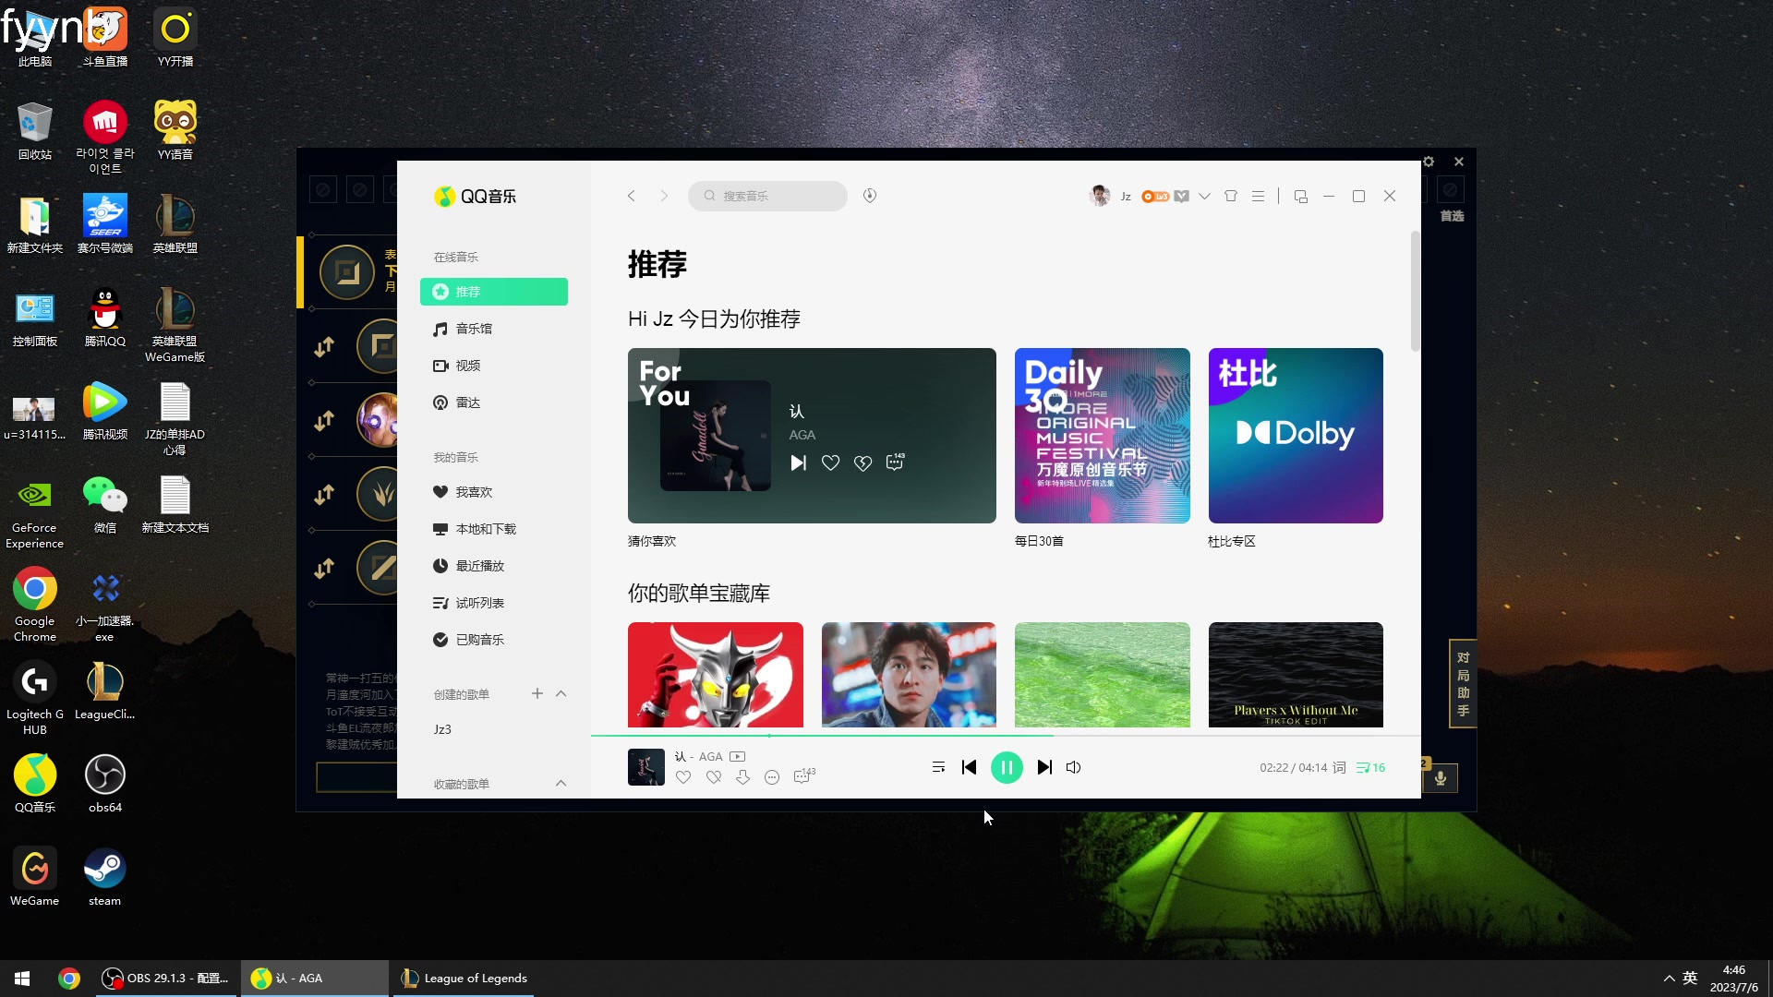Screen dimensions: 1773x997
Task: Show lyrics with the 词 button
Action: pos(1339,767)
